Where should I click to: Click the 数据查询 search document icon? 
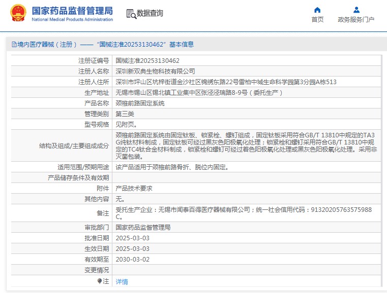coord(131,14)
